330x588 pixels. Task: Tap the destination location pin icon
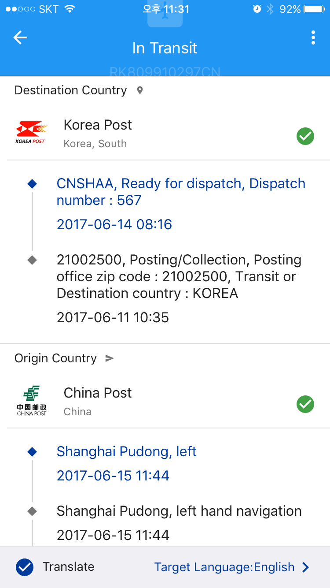pos(140,91)
